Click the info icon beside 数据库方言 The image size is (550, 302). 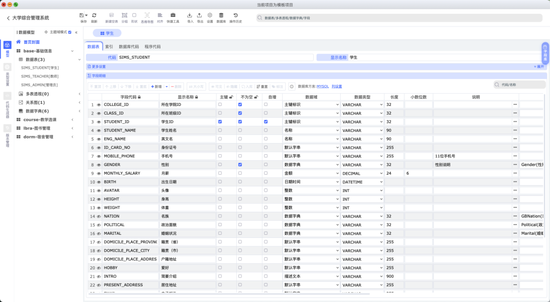(291, 86)
